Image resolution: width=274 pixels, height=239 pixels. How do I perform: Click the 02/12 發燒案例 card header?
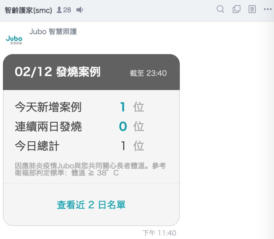[x=91, y=72]
